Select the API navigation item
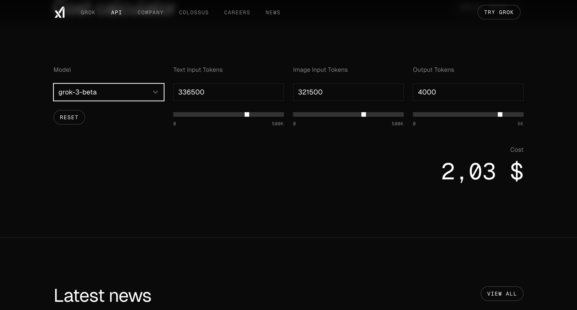The height and width of the screenshot is (310, 577). pos(116,13)
